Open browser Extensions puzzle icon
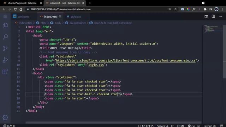Viewport: 226px width, 127px height. click(x=205, y=9)
